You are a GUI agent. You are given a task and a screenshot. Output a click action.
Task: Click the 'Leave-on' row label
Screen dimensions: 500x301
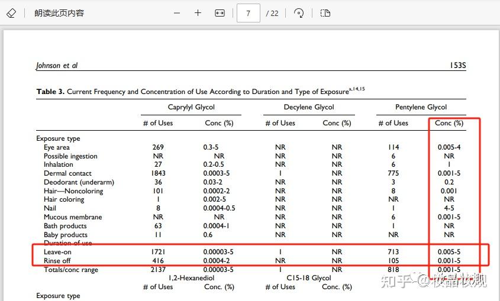click(57, 252)
